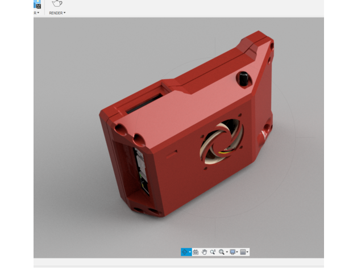Expand the zoom window options arrow

226,252
